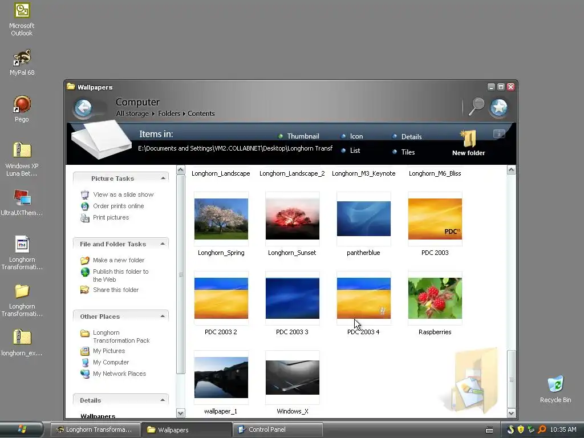Image resolution: width=584 pixels, height=438 pixels.
Task: Click Contents breadcrumb
Action: (201, 113)
